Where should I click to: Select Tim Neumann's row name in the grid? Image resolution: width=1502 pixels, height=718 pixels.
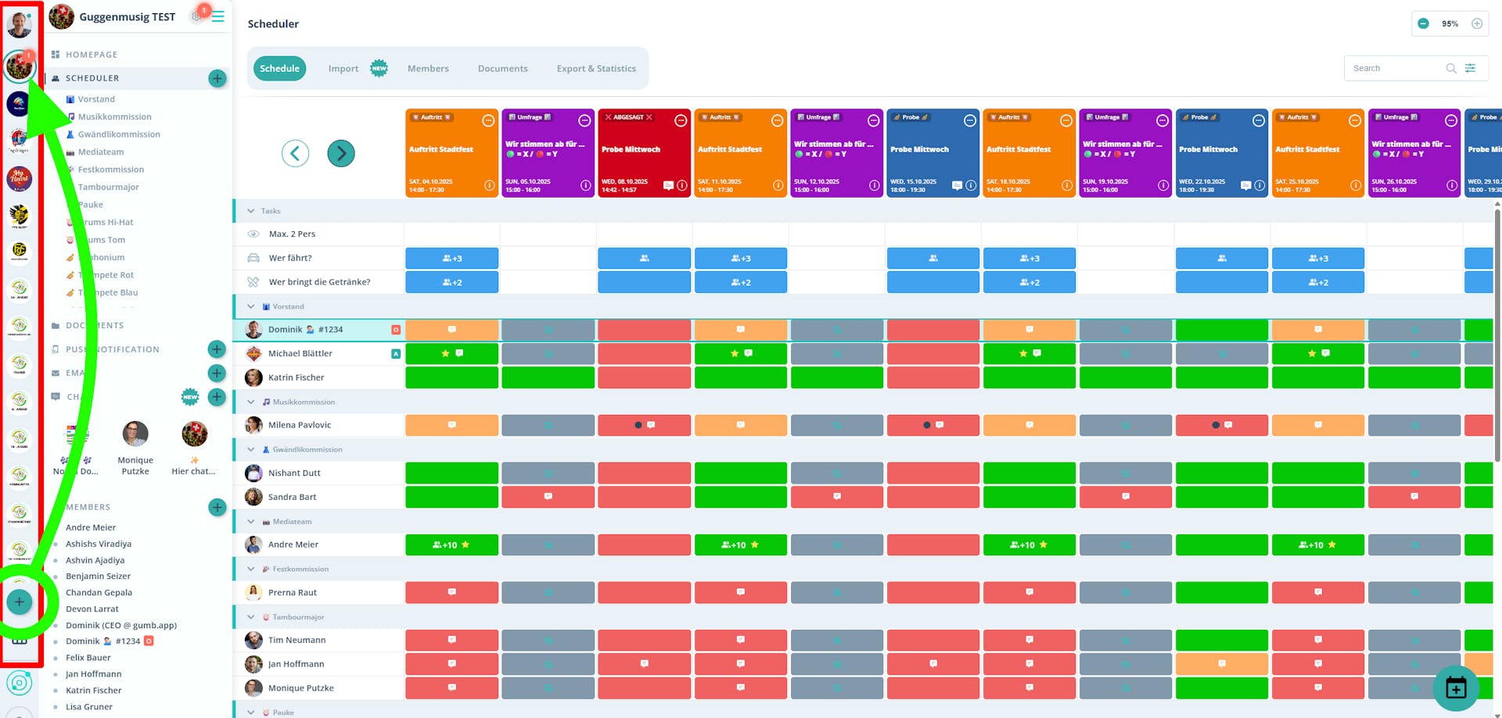click(x=297, y=640)
